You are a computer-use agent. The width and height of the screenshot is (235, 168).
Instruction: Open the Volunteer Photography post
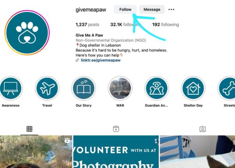(116, 152)
